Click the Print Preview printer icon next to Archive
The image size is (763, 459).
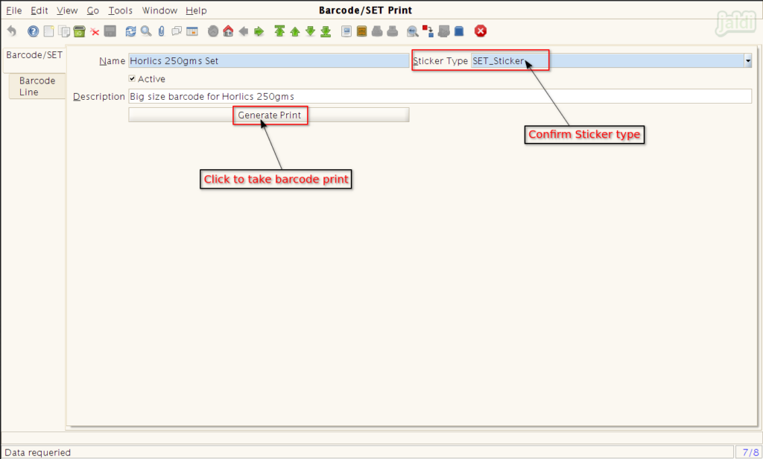point(377,31)
